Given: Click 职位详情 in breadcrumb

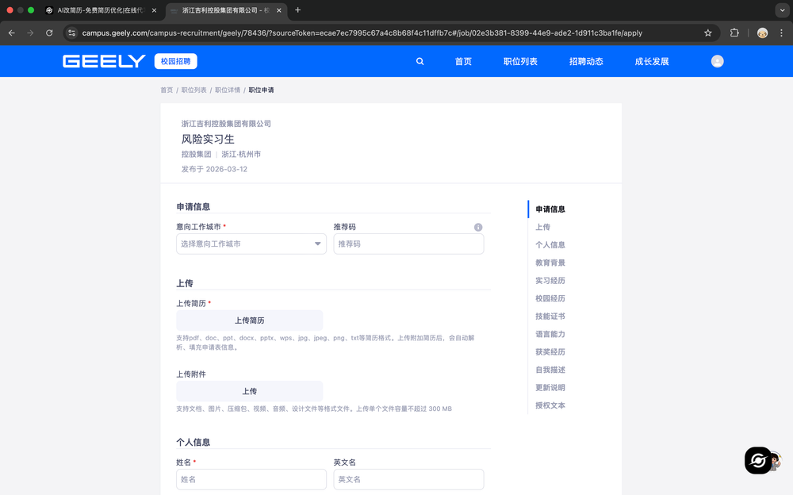Looking at the screenshot, I should (228, 90).
